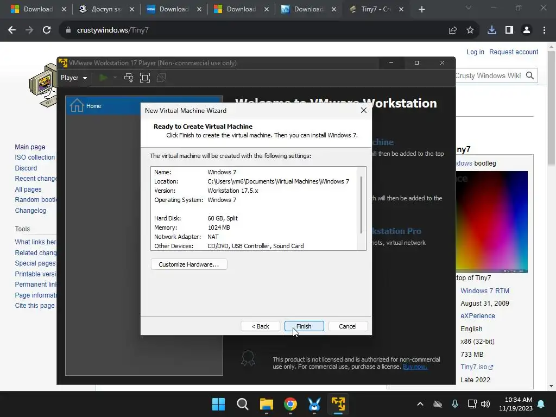The height and width of the screenshot is (417, 556).
Task: Open Chrome three-dot menu
Action: point(544,30)
